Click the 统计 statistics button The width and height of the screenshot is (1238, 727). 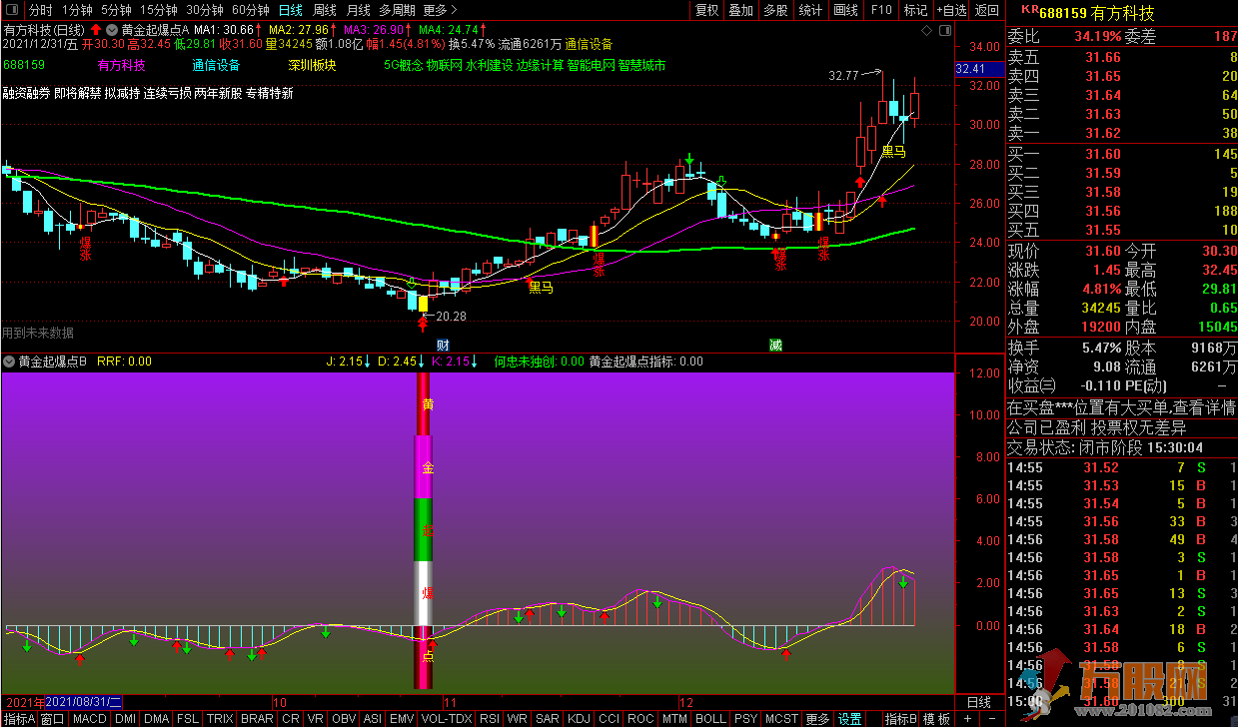pyautogui.click(x=811, y=10)
